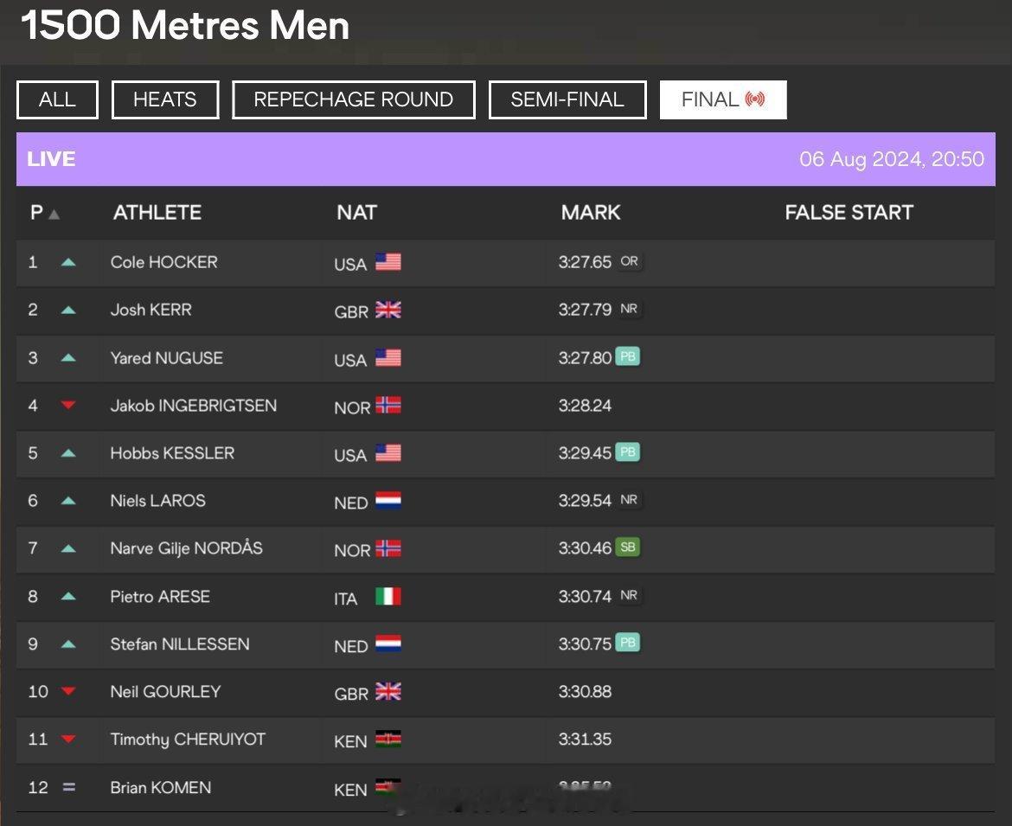The height and width of the screenshot is (826, 1012).
Task: Switch to the HEATS tab
Action: (x=165, y=99)
